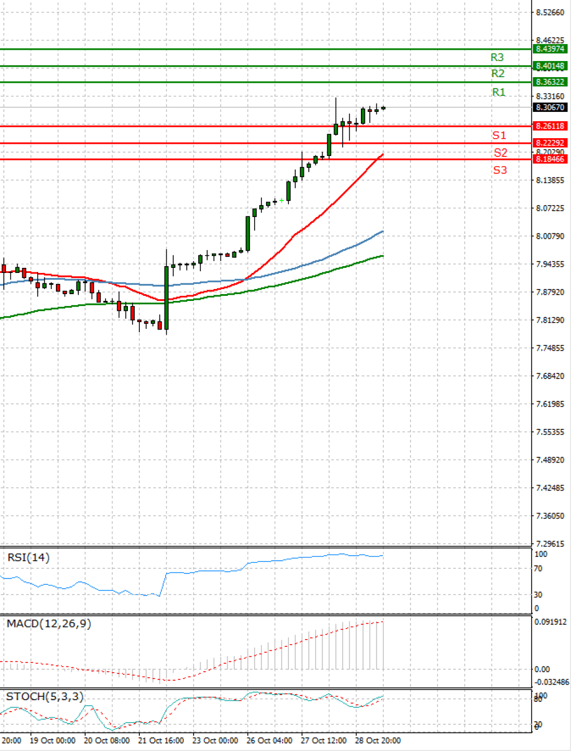Click the 28 Oct 20:00 time label
Image resolution: width=571 pixels, height=751 pixels.
(378, 740)
